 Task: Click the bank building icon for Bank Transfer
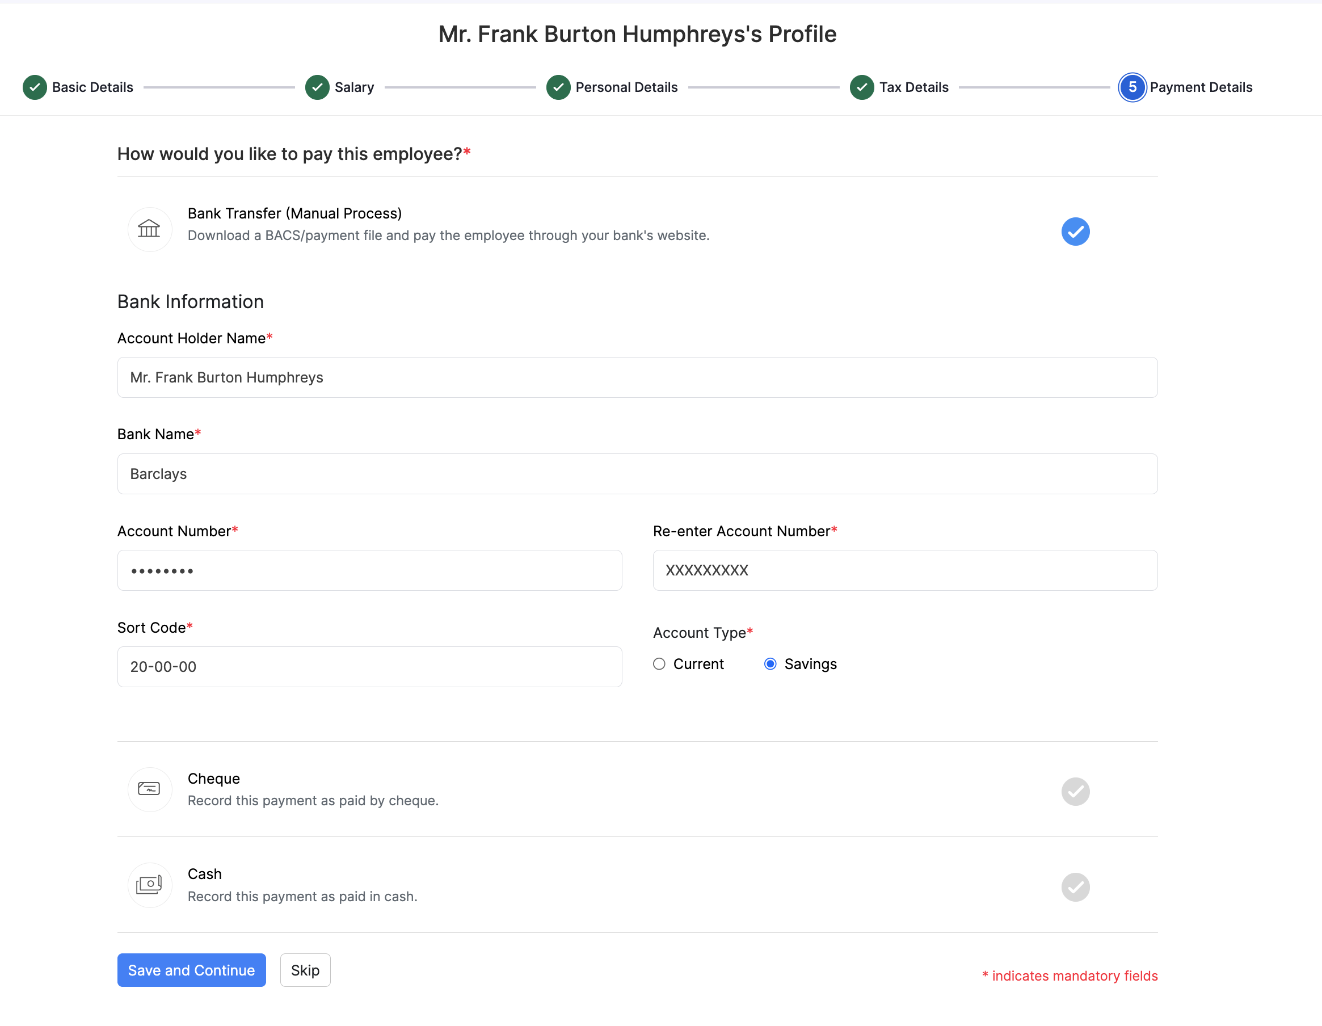149,229
